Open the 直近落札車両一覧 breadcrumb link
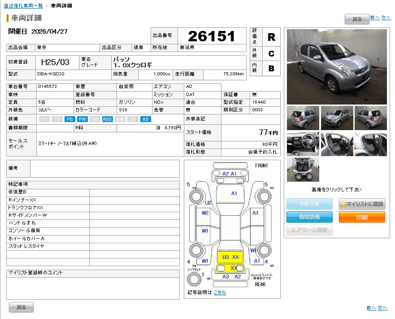Image resolution: width=395 pixels, height=319 pixels. point(23,5)
